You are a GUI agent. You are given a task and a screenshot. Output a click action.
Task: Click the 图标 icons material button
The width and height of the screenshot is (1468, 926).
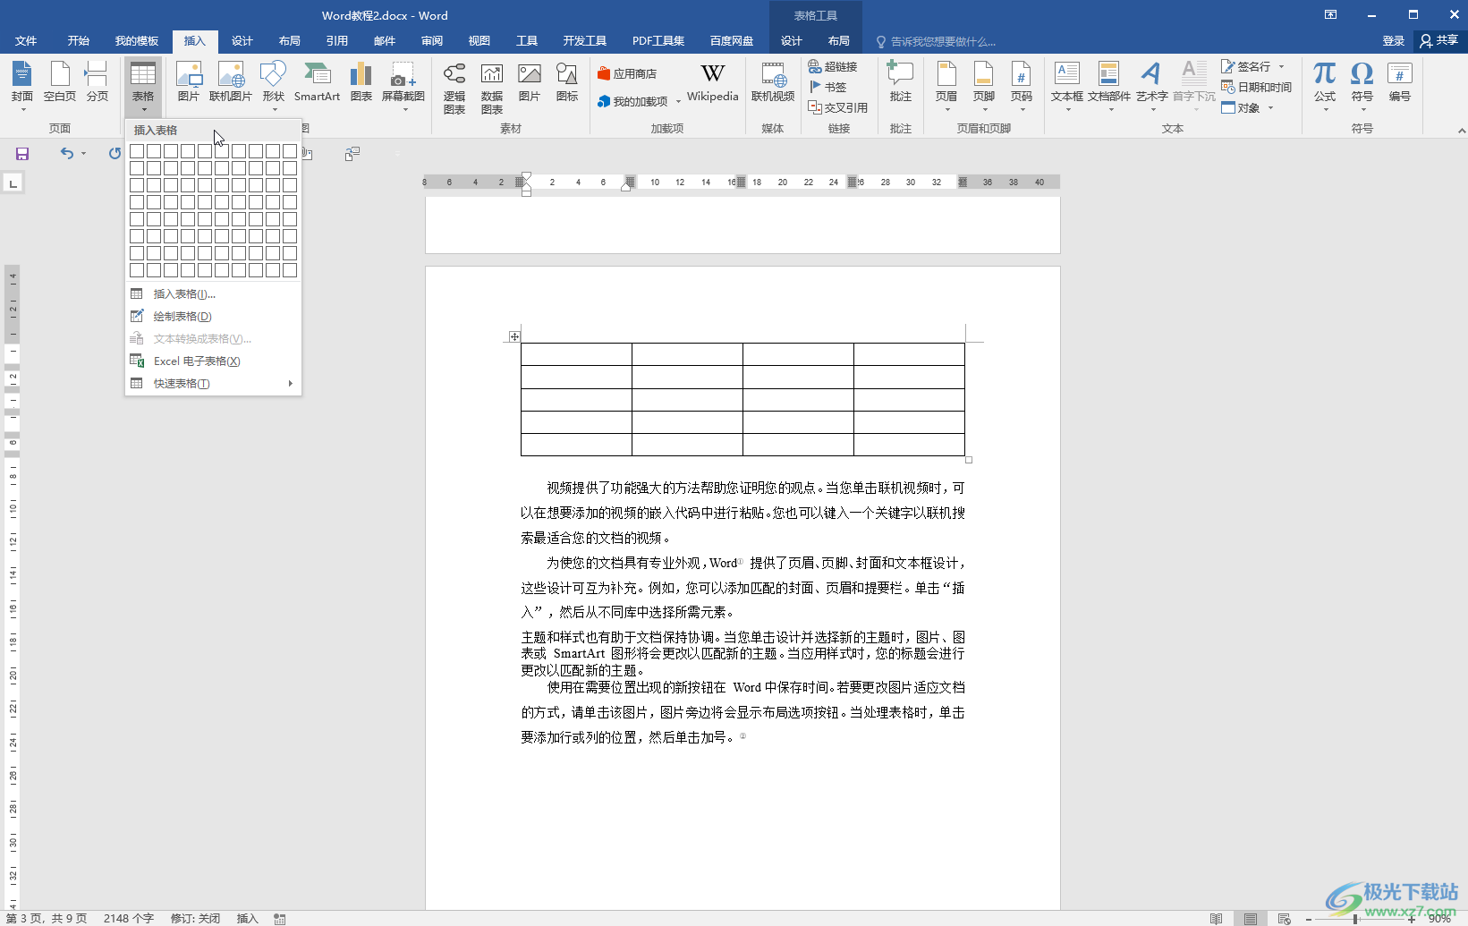(x=567, y=82)
